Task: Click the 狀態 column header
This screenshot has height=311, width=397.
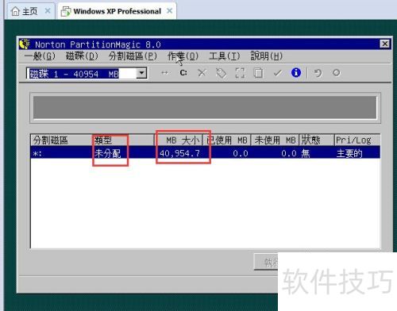Action: [x=317, y=140]
